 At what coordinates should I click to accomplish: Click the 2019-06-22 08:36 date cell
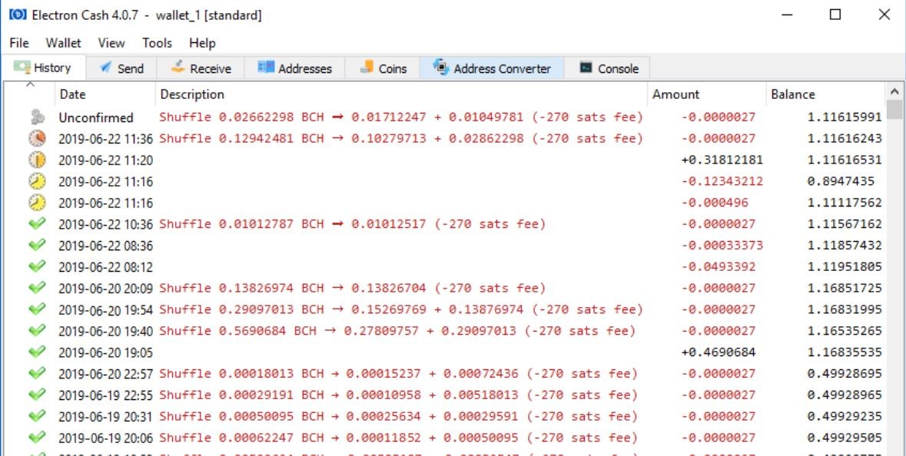click(x=105, y=246)
